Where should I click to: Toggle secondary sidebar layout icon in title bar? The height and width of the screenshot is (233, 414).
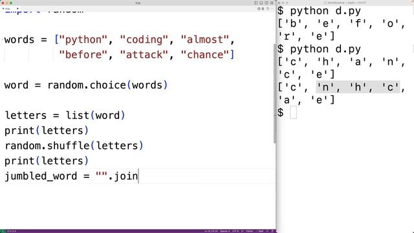(266, 3)
